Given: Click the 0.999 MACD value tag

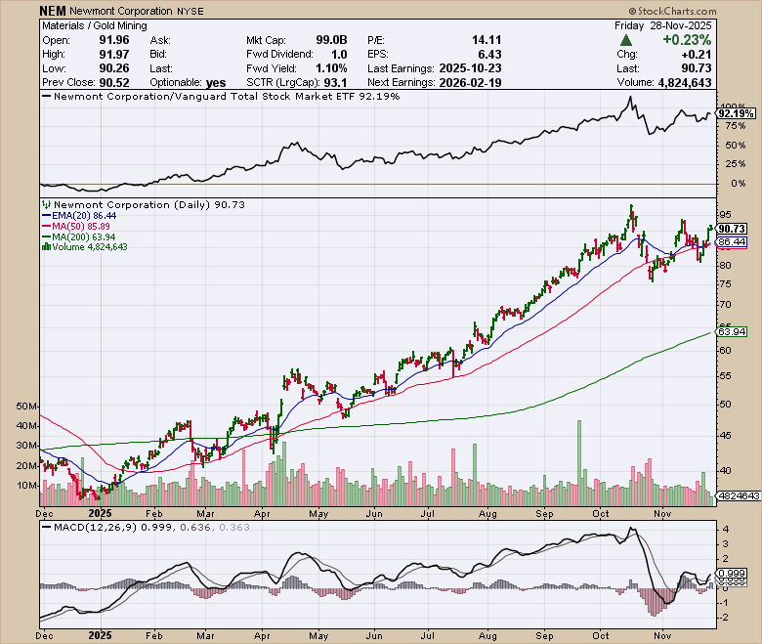Looking at the screenshot, I should 732,574.
